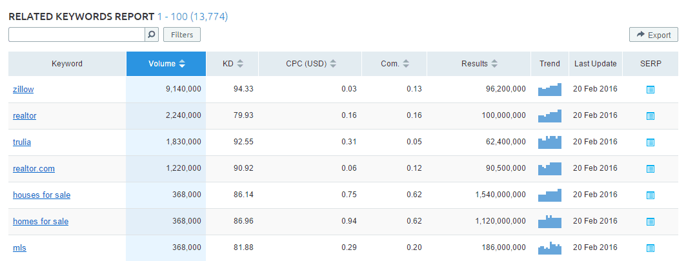This screenshot has height=261, width=686.
Task: Follow the trulia keyword link
Action: coord(23,142)
